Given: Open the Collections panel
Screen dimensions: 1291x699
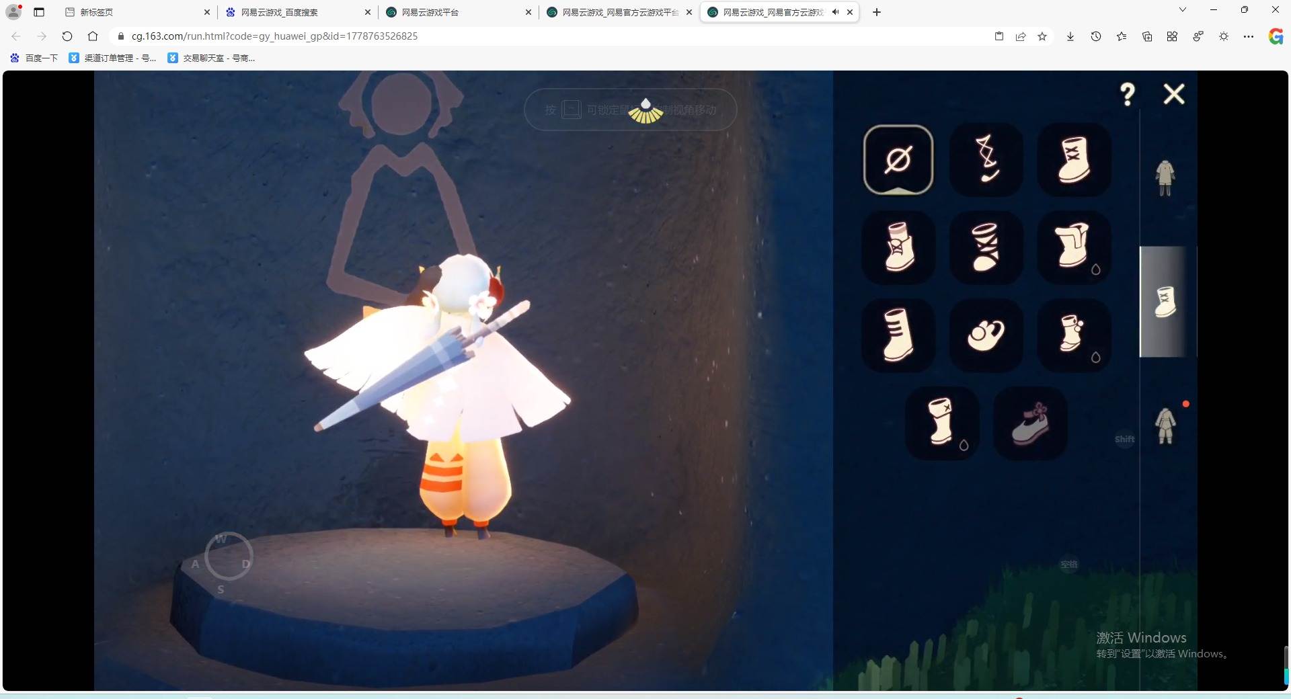Looking at the screenshot, I should 1147,36.
